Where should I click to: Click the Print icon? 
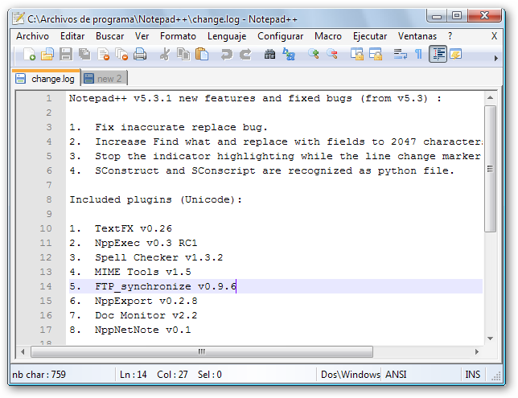click(x=140, y=55)
